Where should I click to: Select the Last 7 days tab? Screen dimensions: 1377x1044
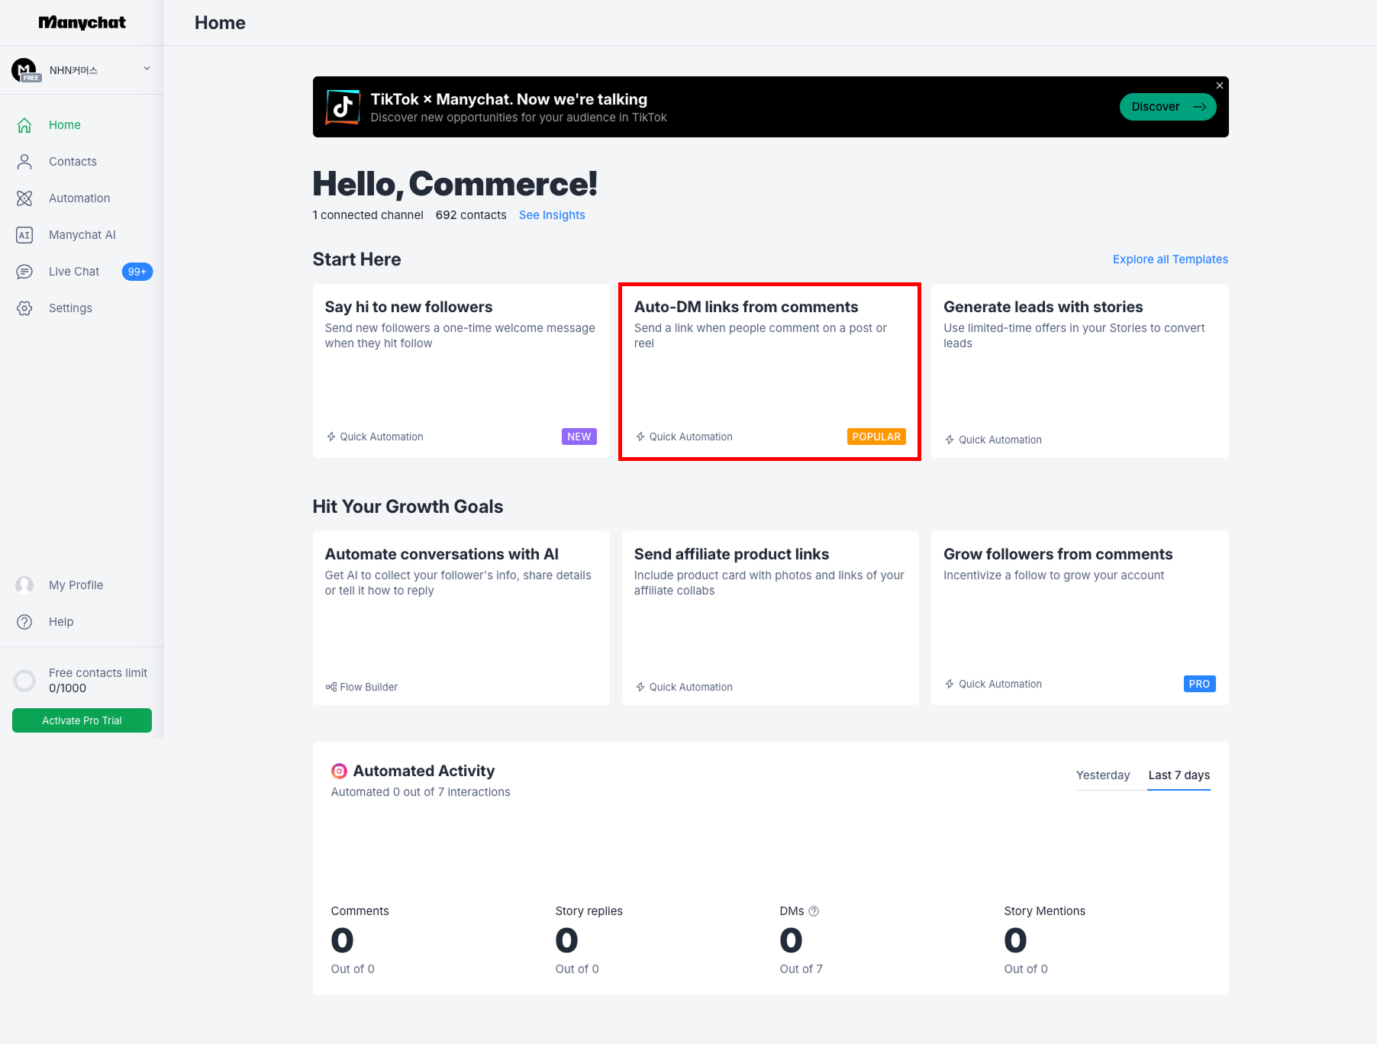pyautogui.click(x=1179, y=775)
